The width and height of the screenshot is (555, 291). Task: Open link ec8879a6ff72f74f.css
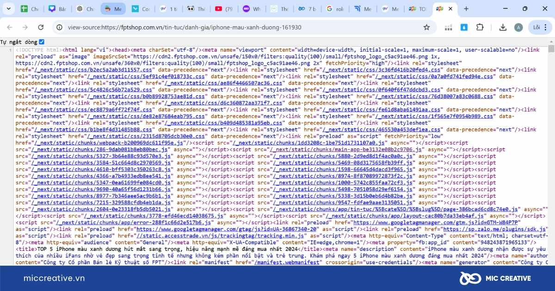(93, 110)
